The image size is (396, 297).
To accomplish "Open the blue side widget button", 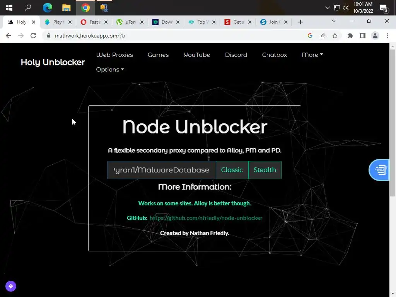I will (x=379, y=170).
